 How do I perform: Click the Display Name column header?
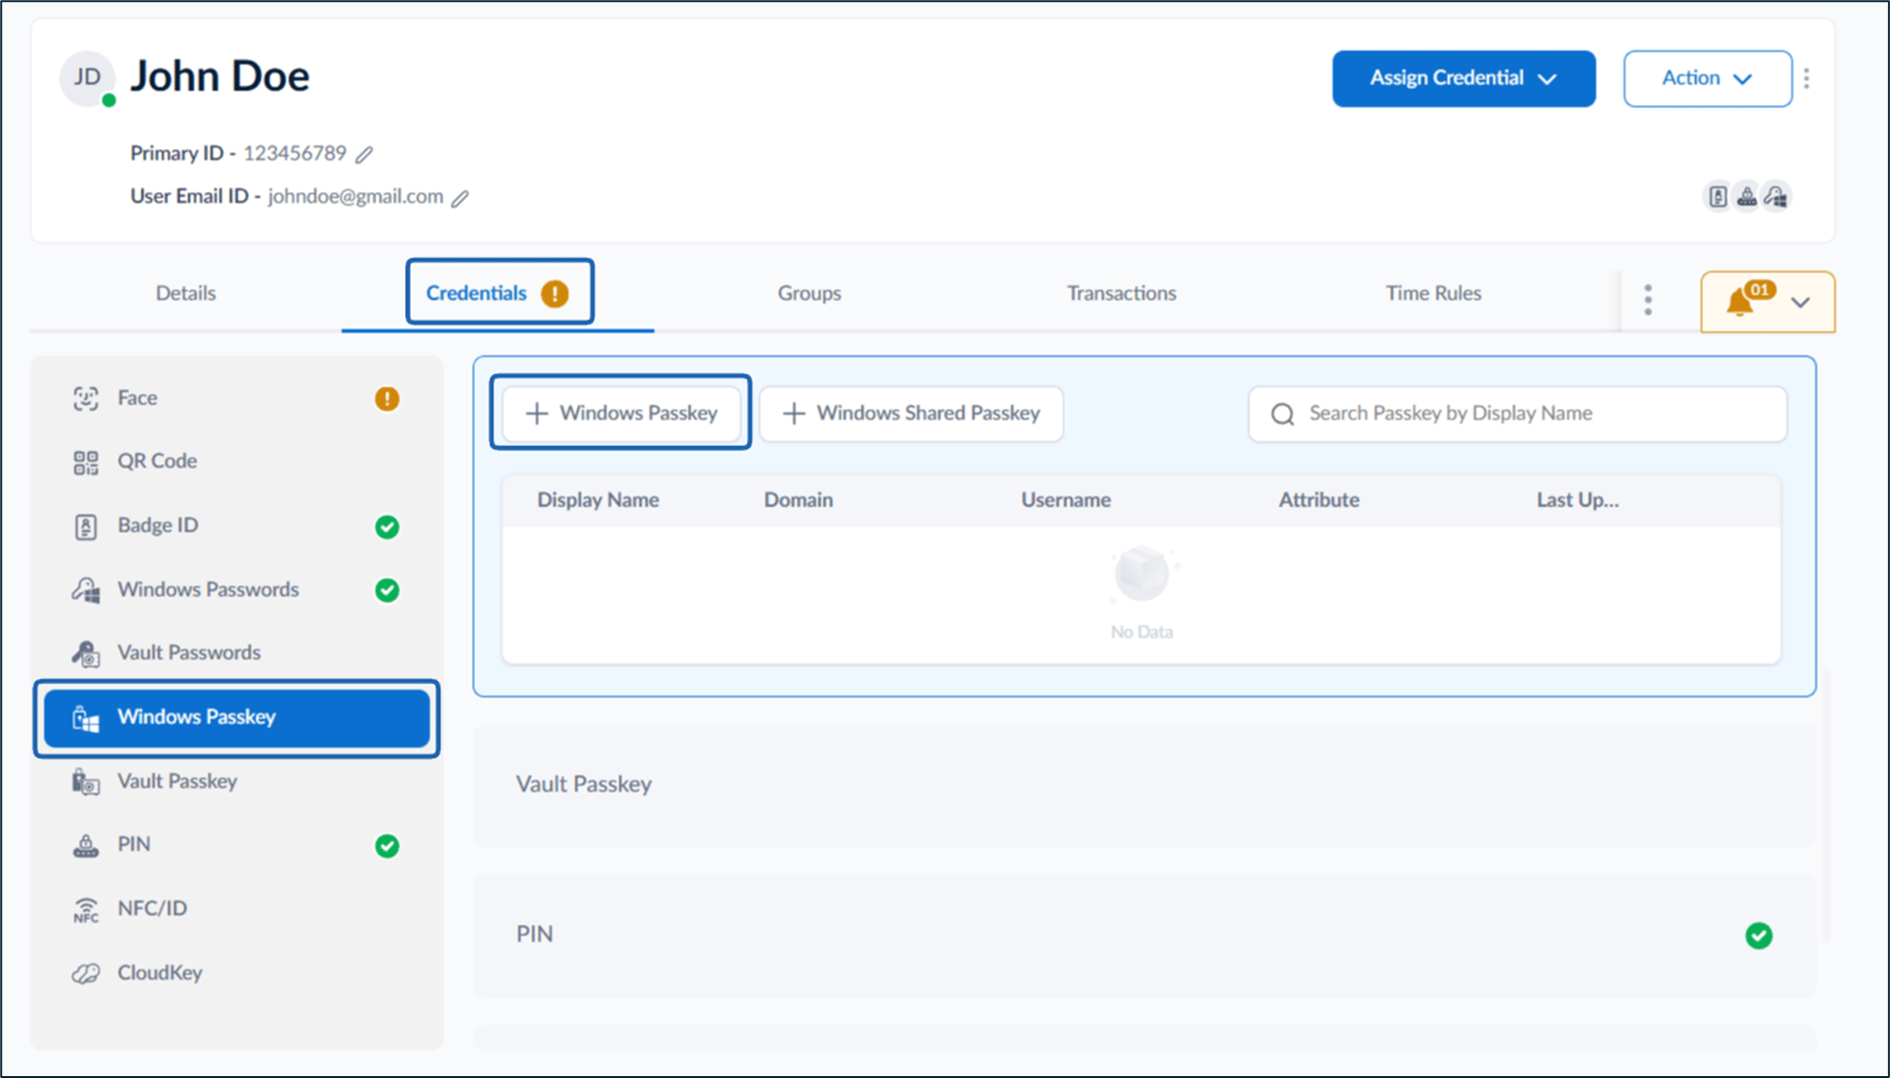pos(598,499)
